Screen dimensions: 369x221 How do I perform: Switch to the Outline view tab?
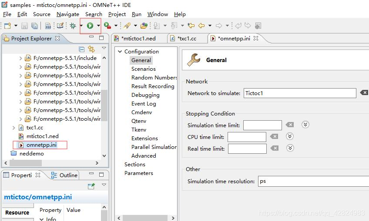coord(64,175)
